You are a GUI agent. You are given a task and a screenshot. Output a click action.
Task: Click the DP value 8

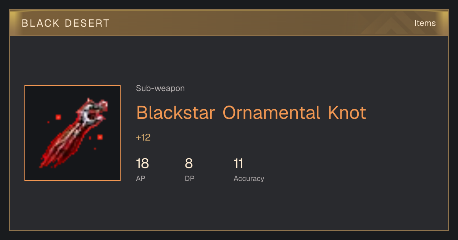click(189, 163)
